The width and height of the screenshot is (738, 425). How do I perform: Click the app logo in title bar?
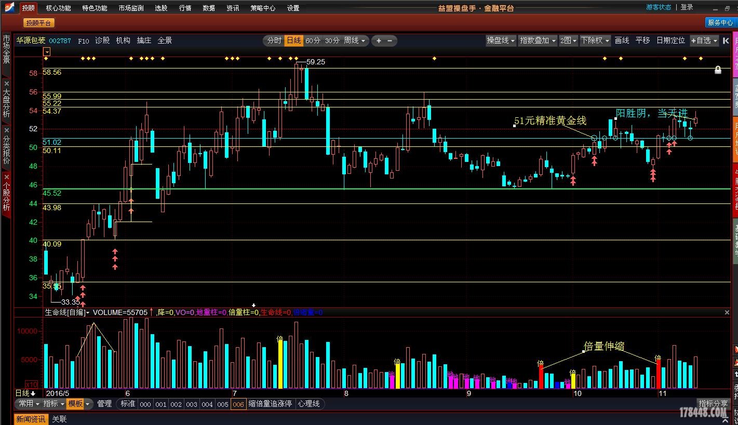pyautogui.click(x=9, y=7)
